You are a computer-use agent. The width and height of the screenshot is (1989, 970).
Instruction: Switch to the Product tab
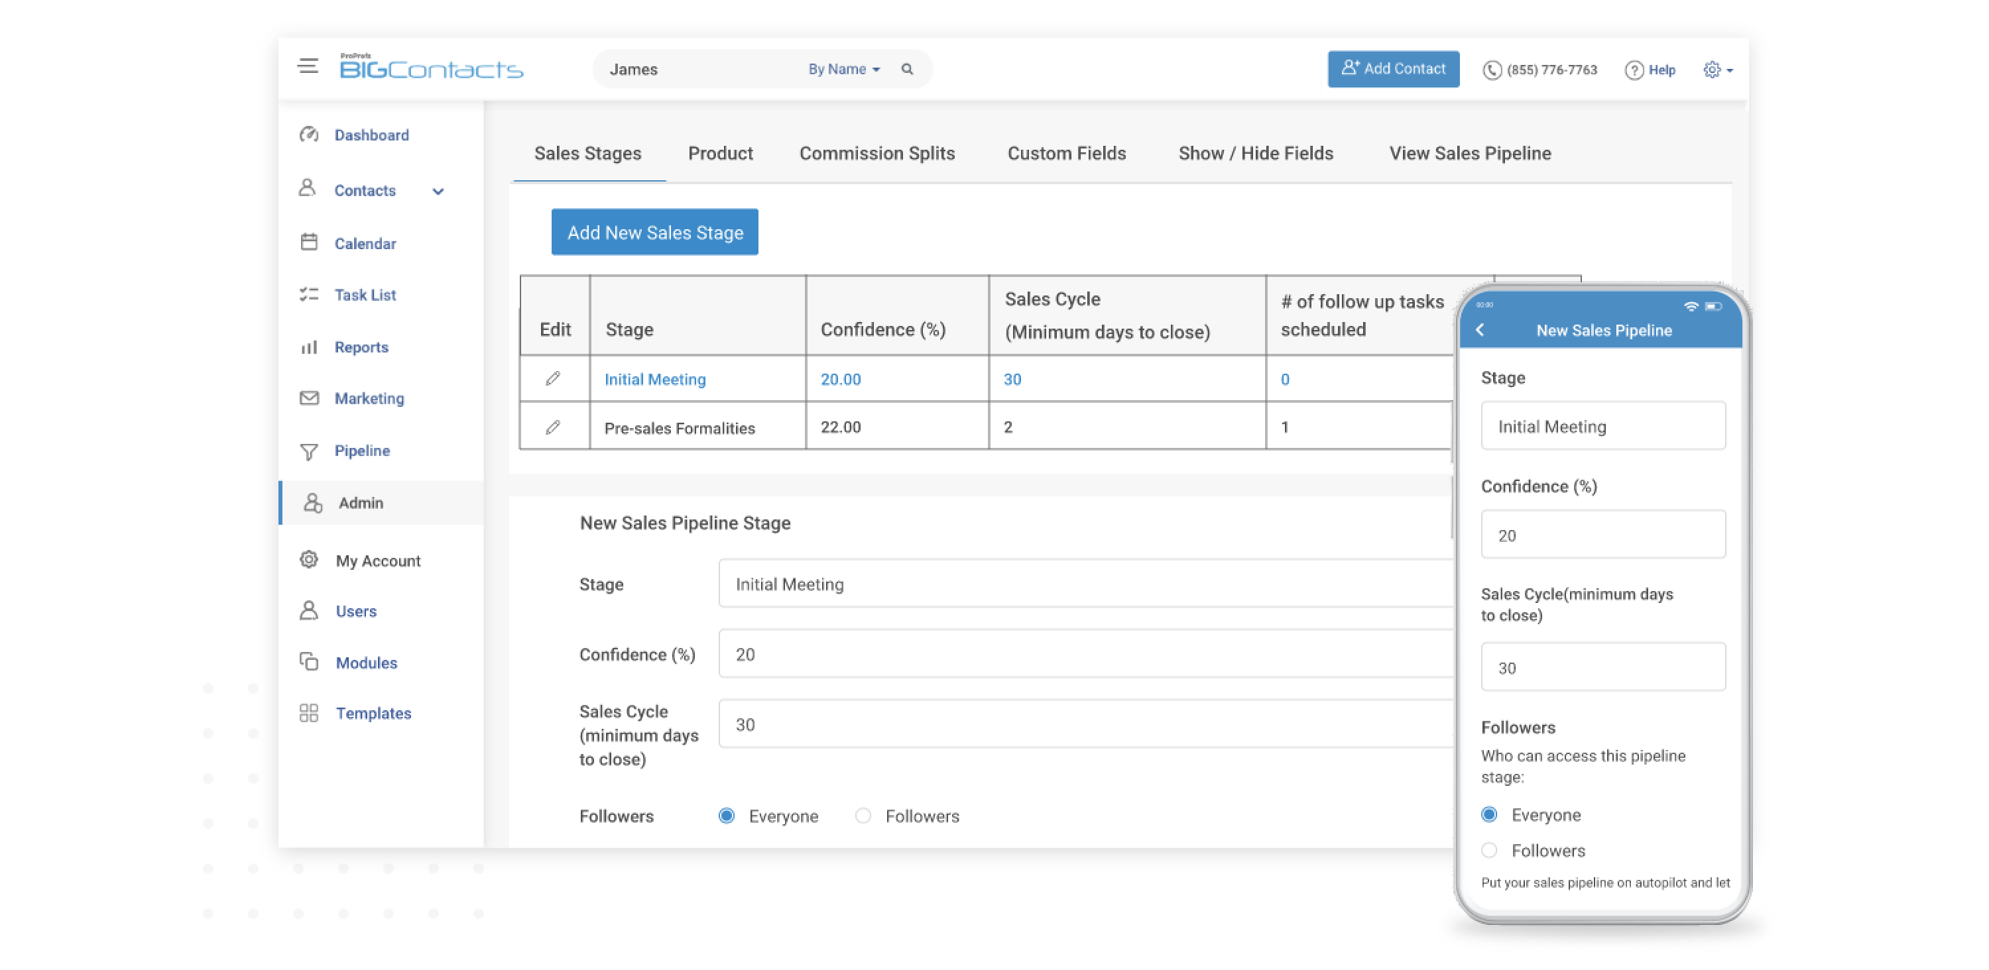721,154
